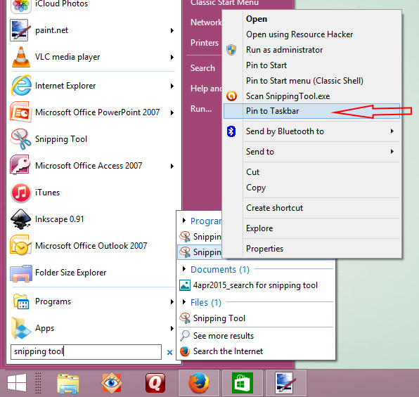Viewport: 419px width, 397px height.
Task: Open the Snipping Tool result under Files
Action: (x=219, y=318)
